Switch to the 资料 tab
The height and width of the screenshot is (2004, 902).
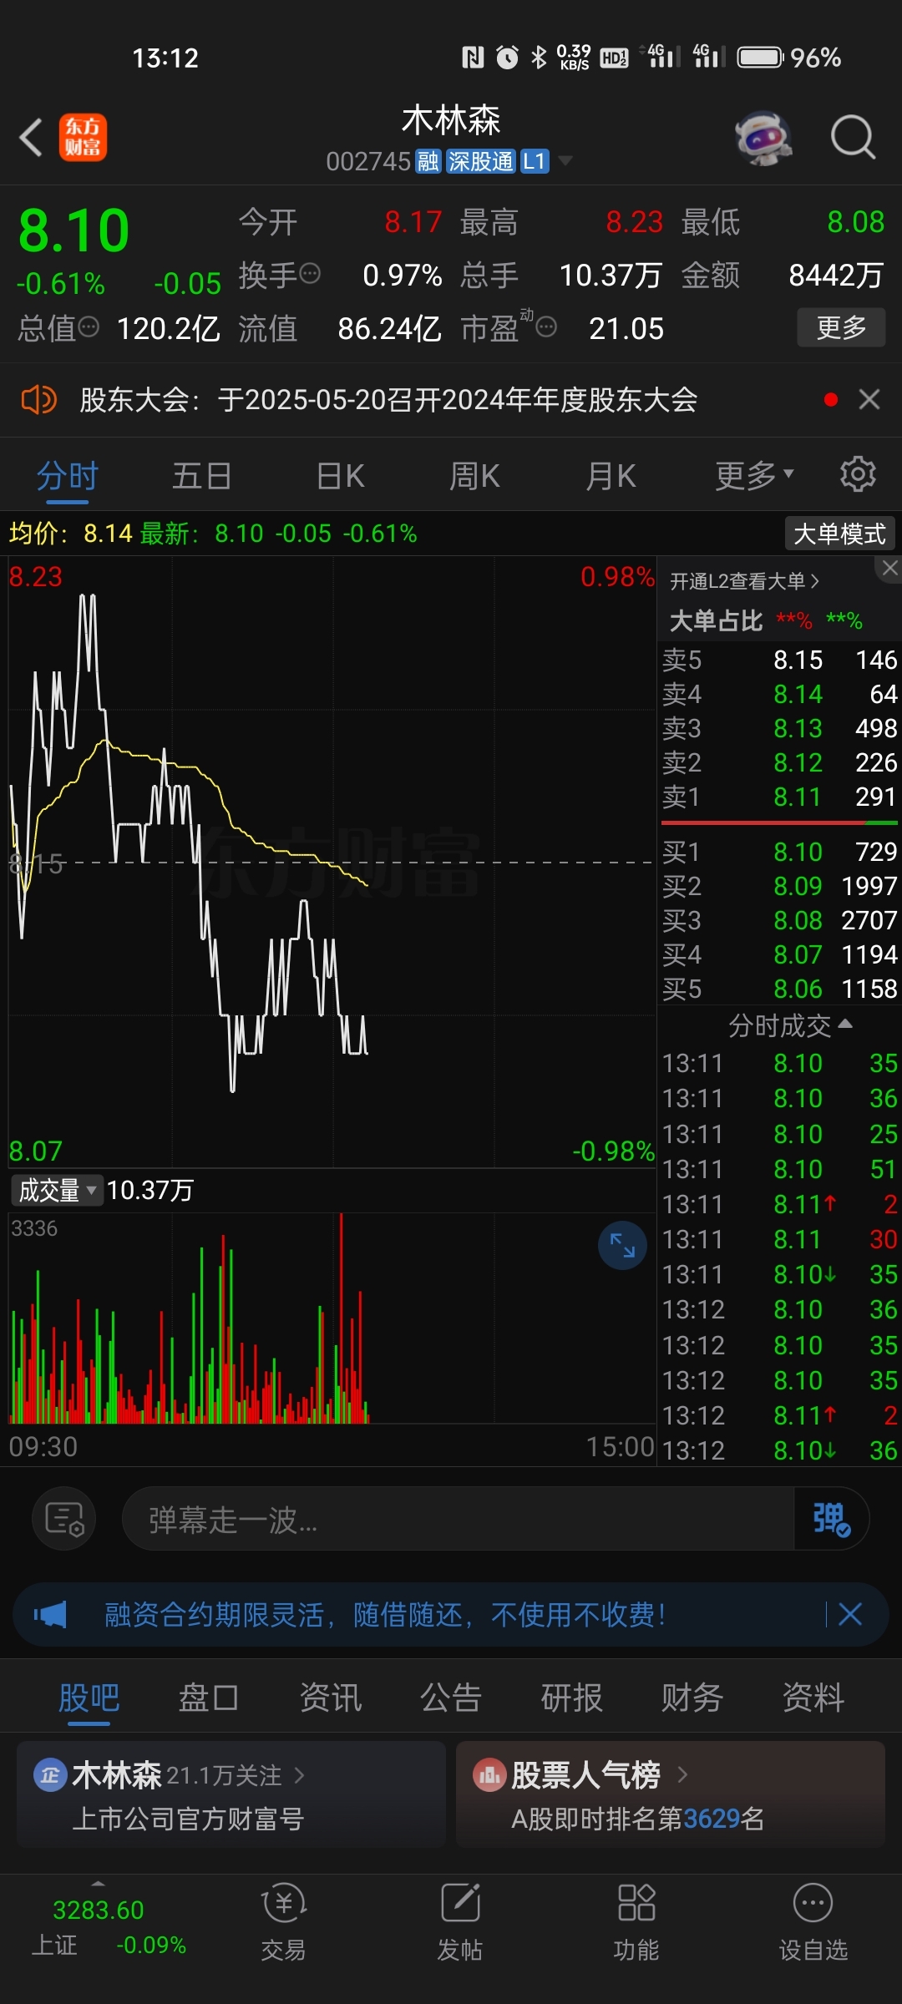813,1698
